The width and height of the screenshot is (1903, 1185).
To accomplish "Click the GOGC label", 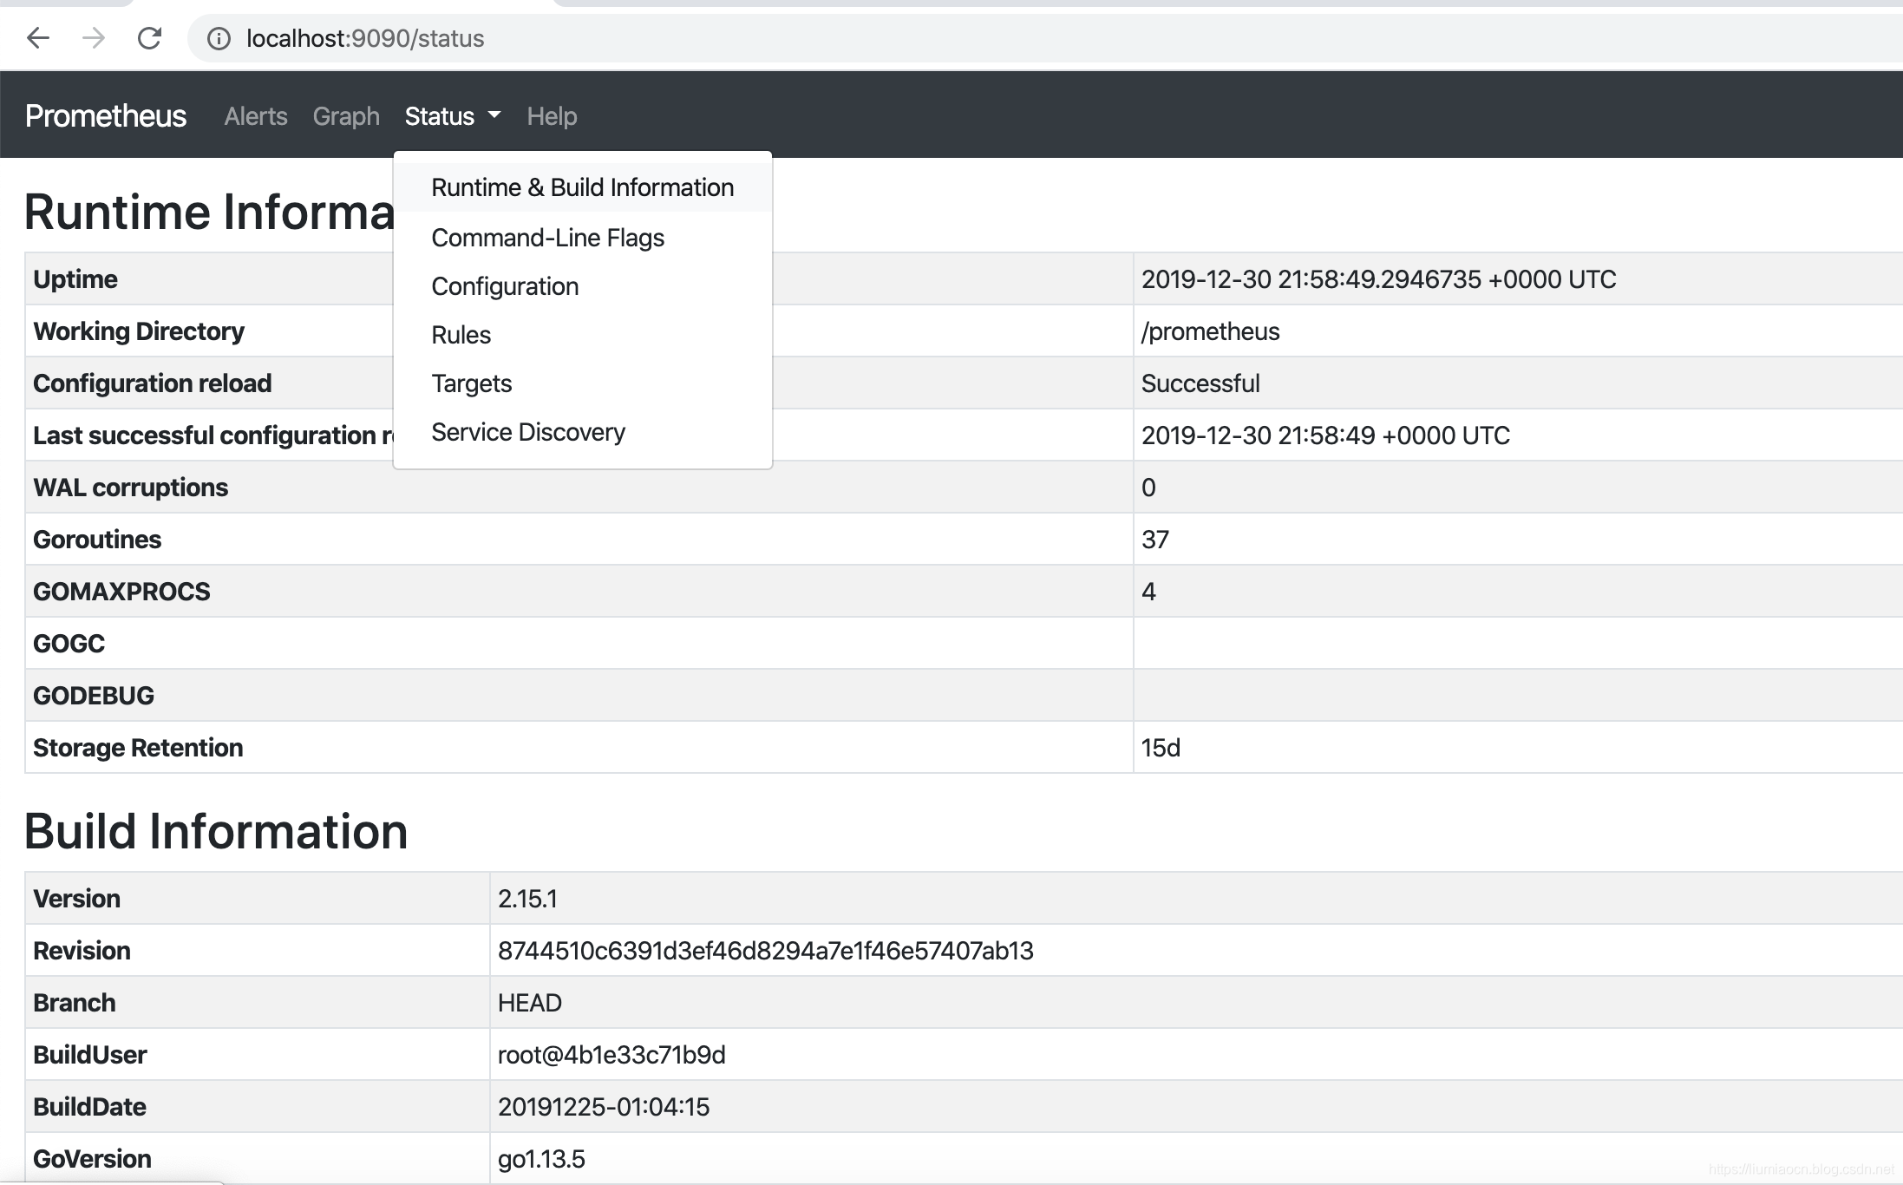I will point(69,644).
